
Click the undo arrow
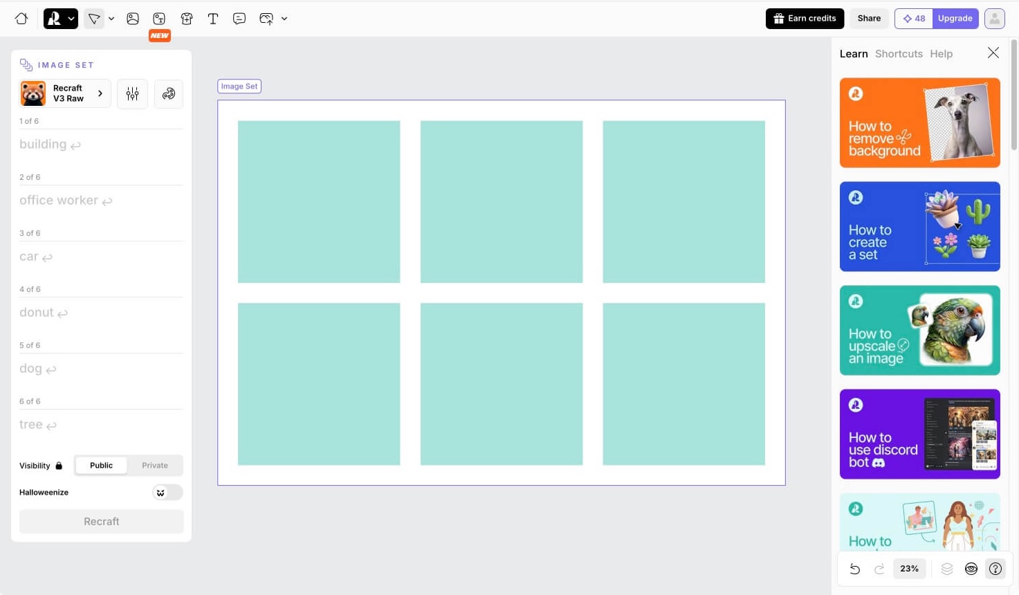pyautogui.click(x=855, y=569)
